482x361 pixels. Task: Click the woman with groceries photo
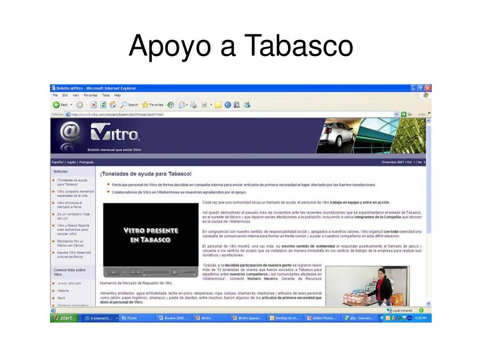[367, 286]
